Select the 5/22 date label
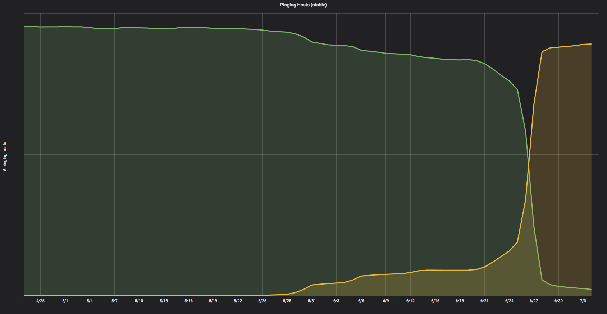 (x=238, y=301)
